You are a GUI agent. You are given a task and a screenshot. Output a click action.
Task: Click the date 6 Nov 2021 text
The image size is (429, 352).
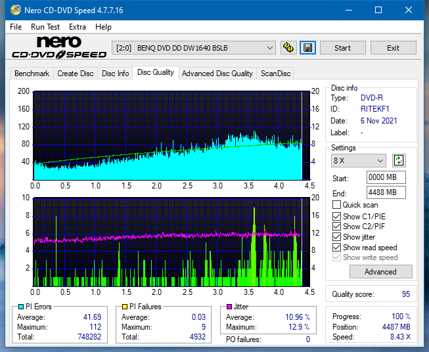coord(378,121)
